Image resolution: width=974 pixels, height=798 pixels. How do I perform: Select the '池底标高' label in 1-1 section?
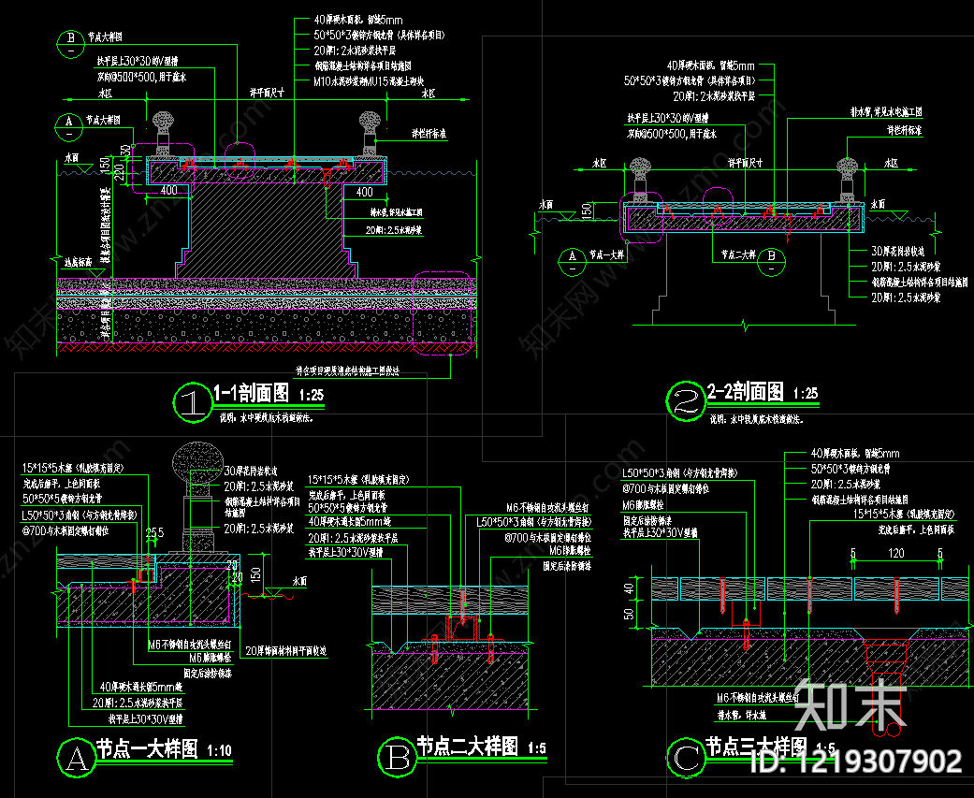tap(79, 262)
